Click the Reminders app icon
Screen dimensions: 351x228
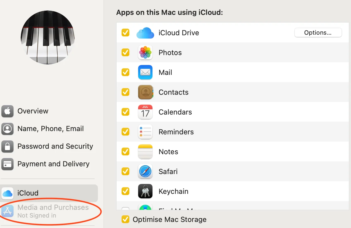[145, 132]
